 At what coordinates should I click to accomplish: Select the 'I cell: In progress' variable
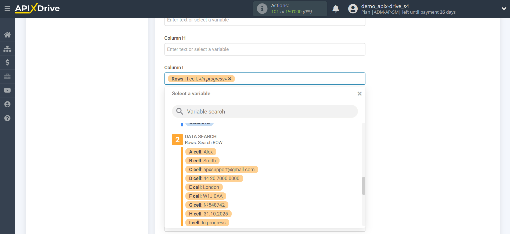click(207, 222)
